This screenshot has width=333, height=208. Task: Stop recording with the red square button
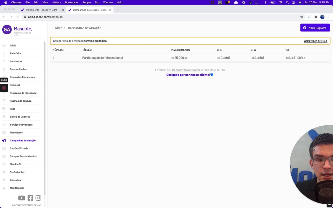point(4,88)
